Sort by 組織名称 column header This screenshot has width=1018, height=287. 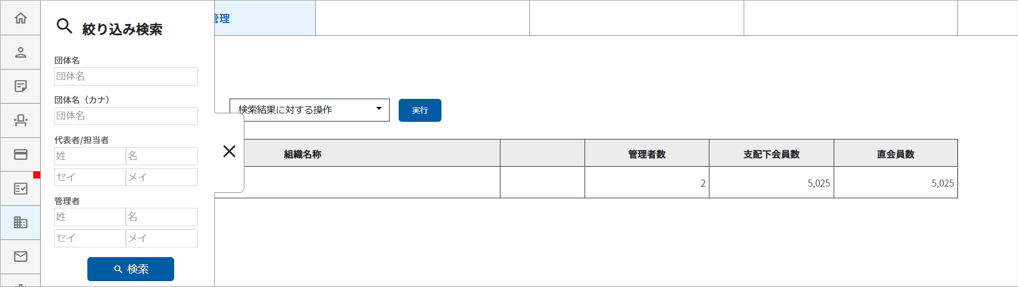click(x=303, y=154)
